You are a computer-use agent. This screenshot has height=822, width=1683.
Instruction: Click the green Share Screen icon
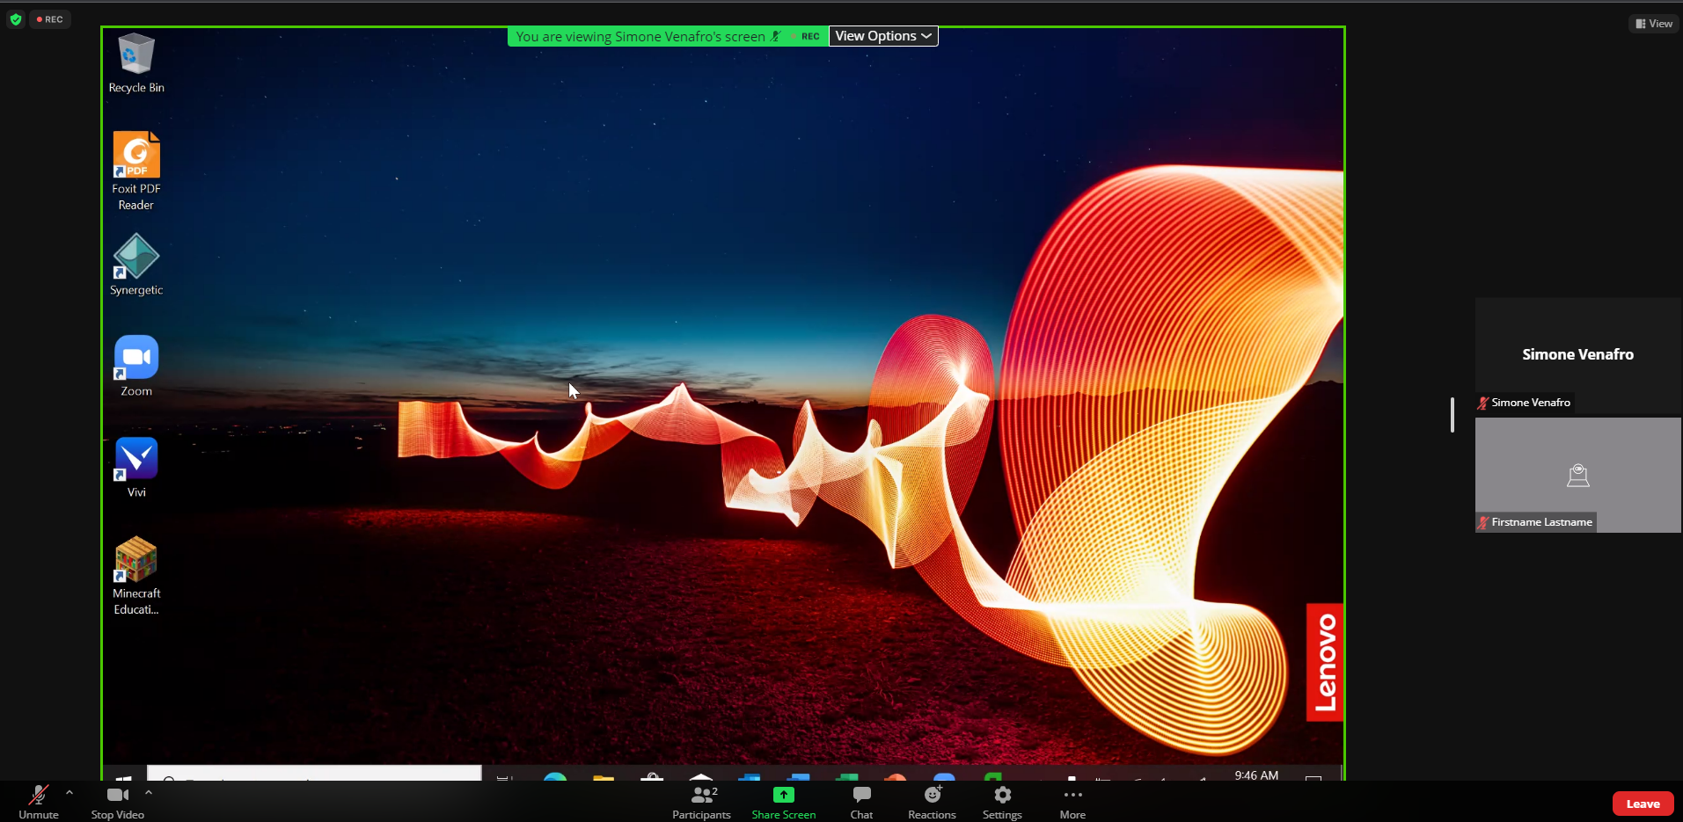tap(783, 795)
